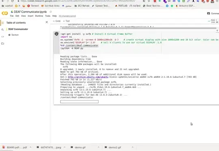Screen dimensions: 219x151
Task: Expand options for demo2.gif download
Action: (x=132, y=147)
